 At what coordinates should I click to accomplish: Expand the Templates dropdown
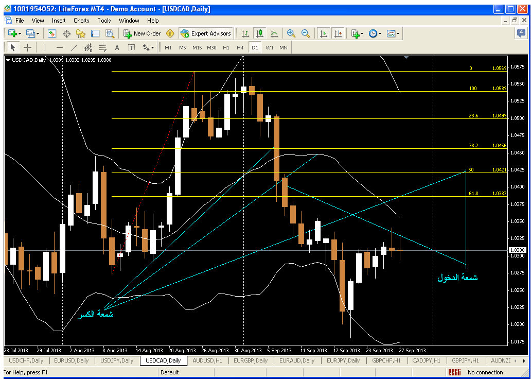[393, 33]
